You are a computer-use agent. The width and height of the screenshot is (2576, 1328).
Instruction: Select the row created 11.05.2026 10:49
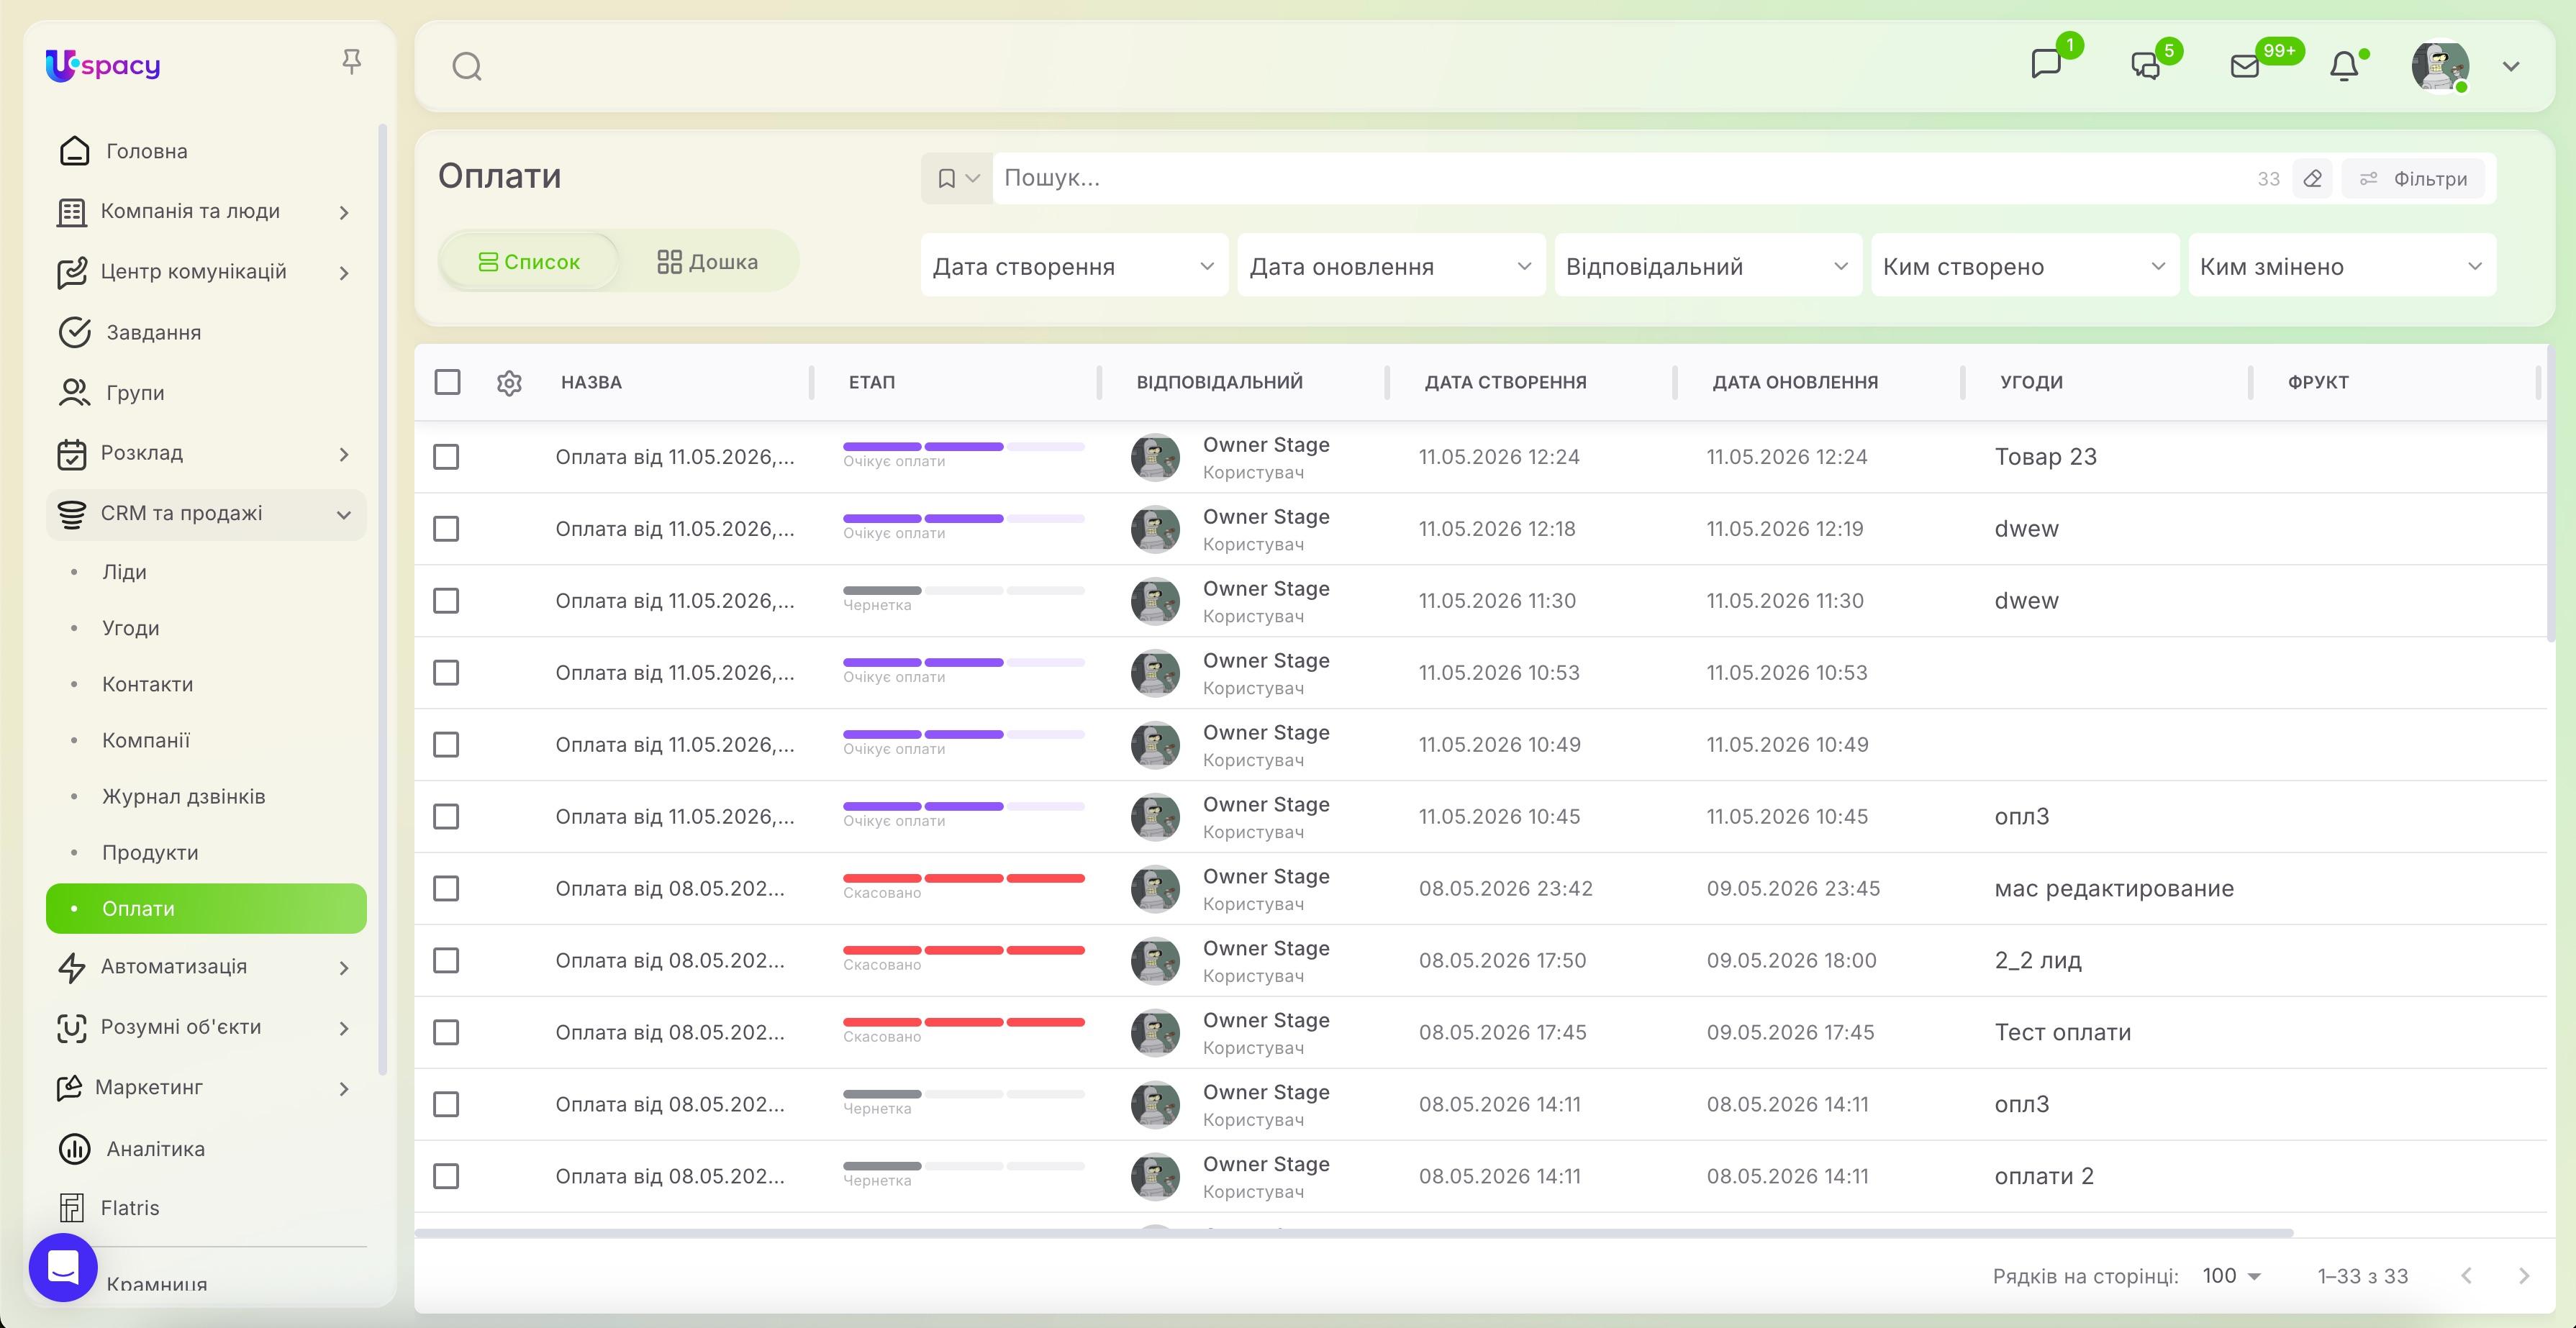tap(446, 745)
